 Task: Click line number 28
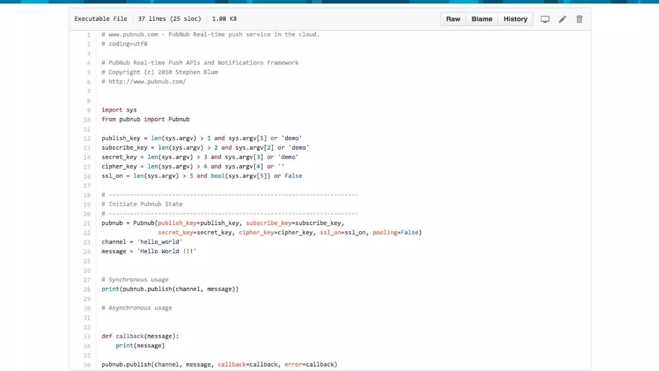click(87, 289)
